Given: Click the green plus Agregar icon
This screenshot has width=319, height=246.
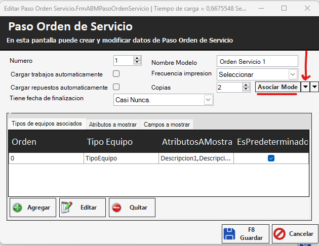Looking at the screenshot, I should [17, 208].
